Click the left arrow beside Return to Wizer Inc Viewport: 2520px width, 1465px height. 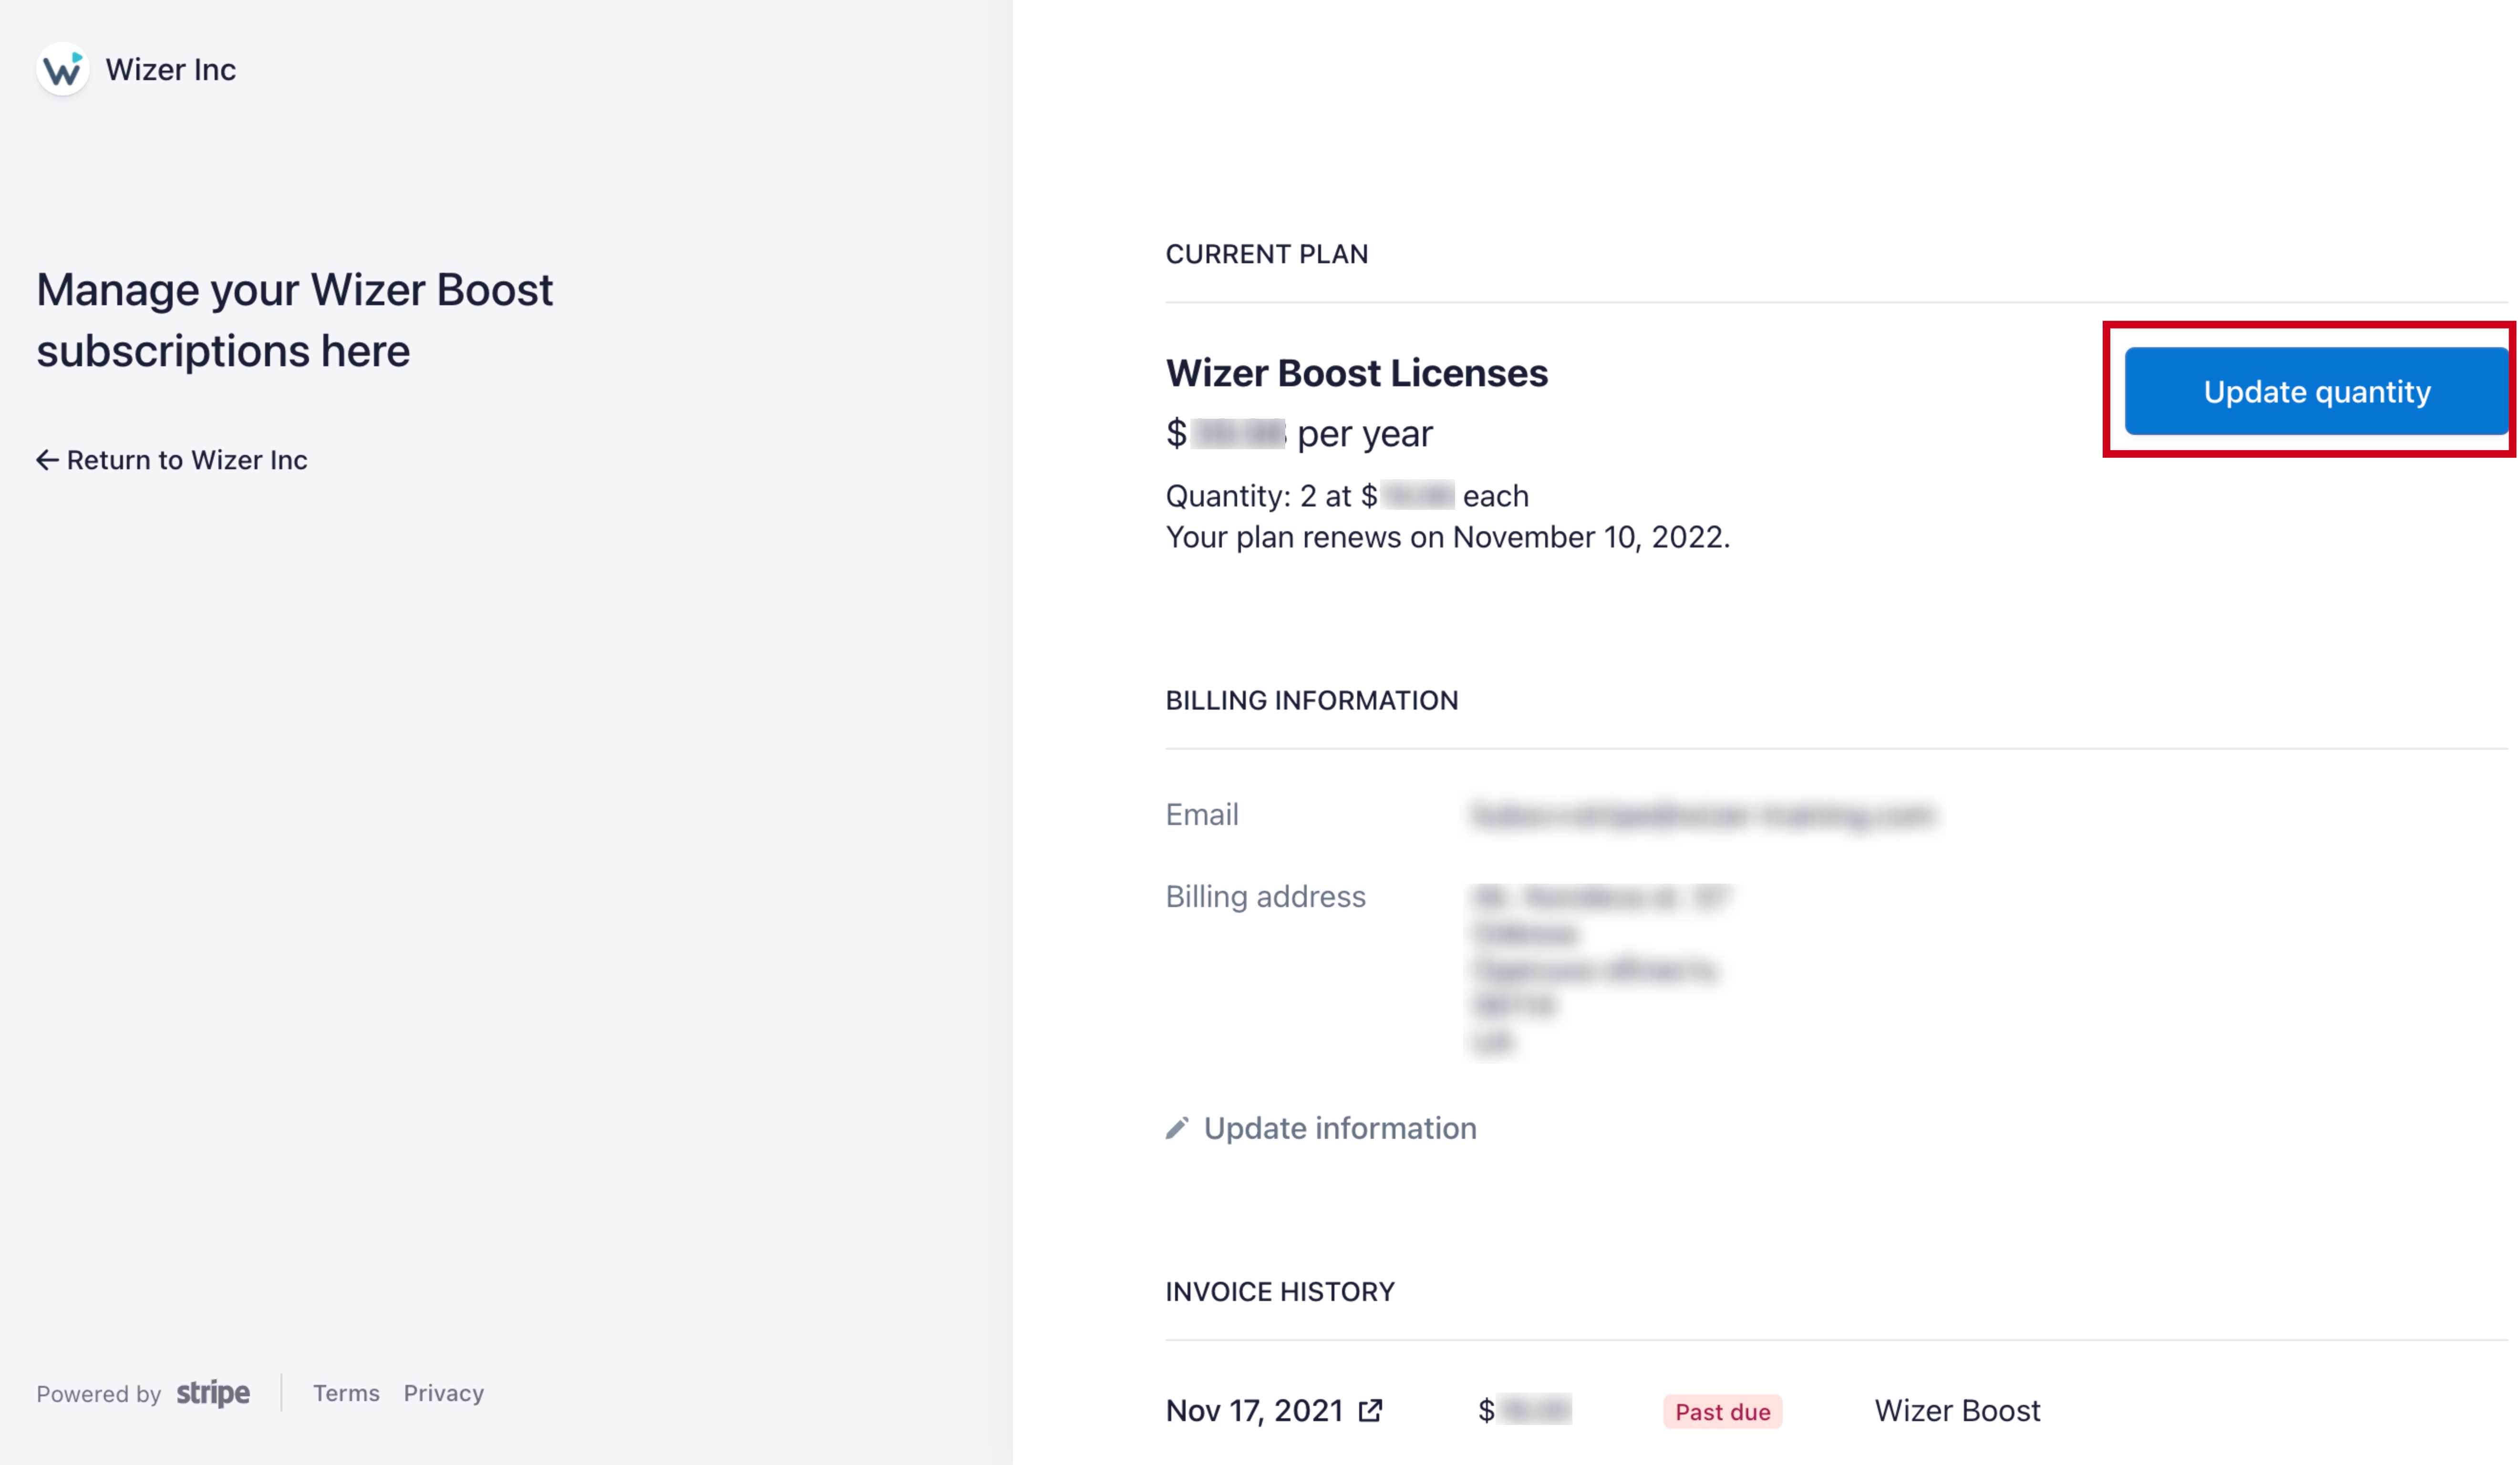click(47, 460)
